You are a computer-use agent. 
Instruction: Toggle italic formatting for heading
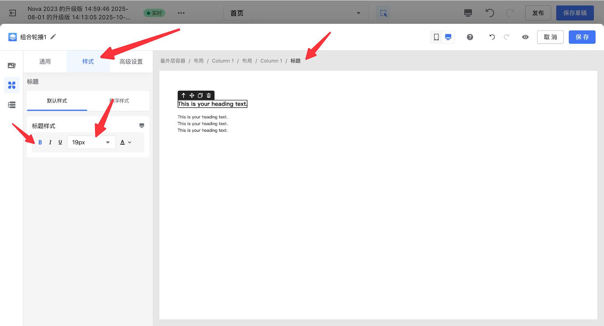point(50,142)
